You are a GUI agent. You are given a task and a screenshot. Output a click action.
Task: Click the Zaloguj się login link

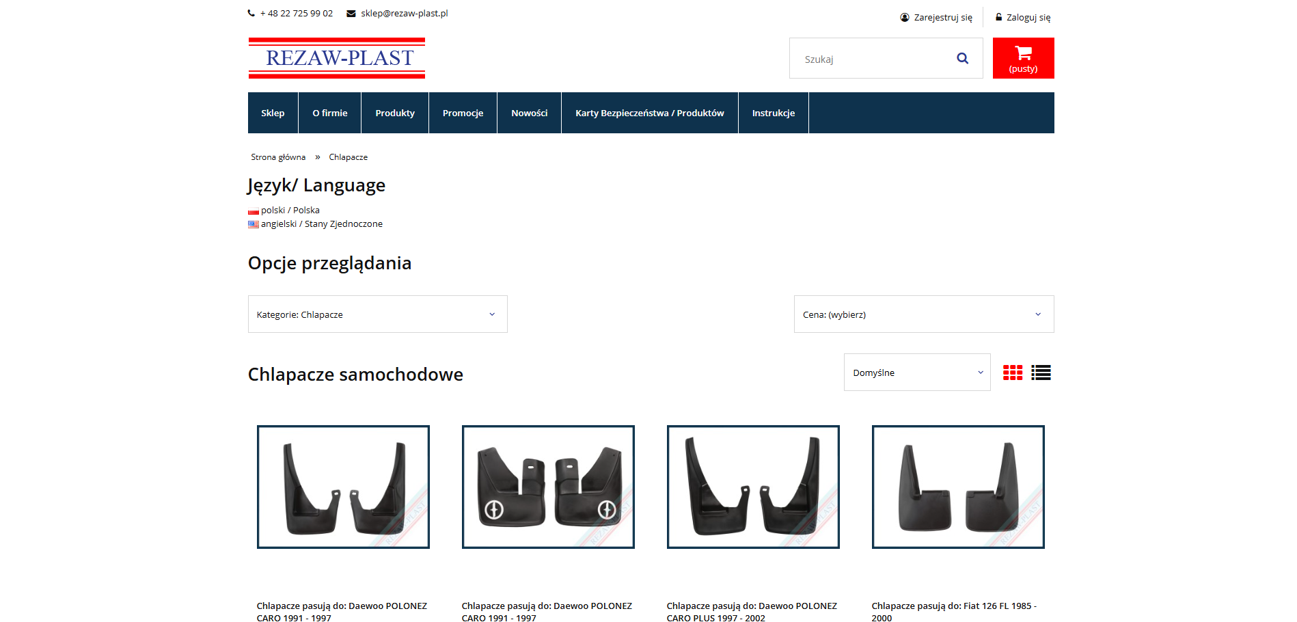tap(1028, 18)
